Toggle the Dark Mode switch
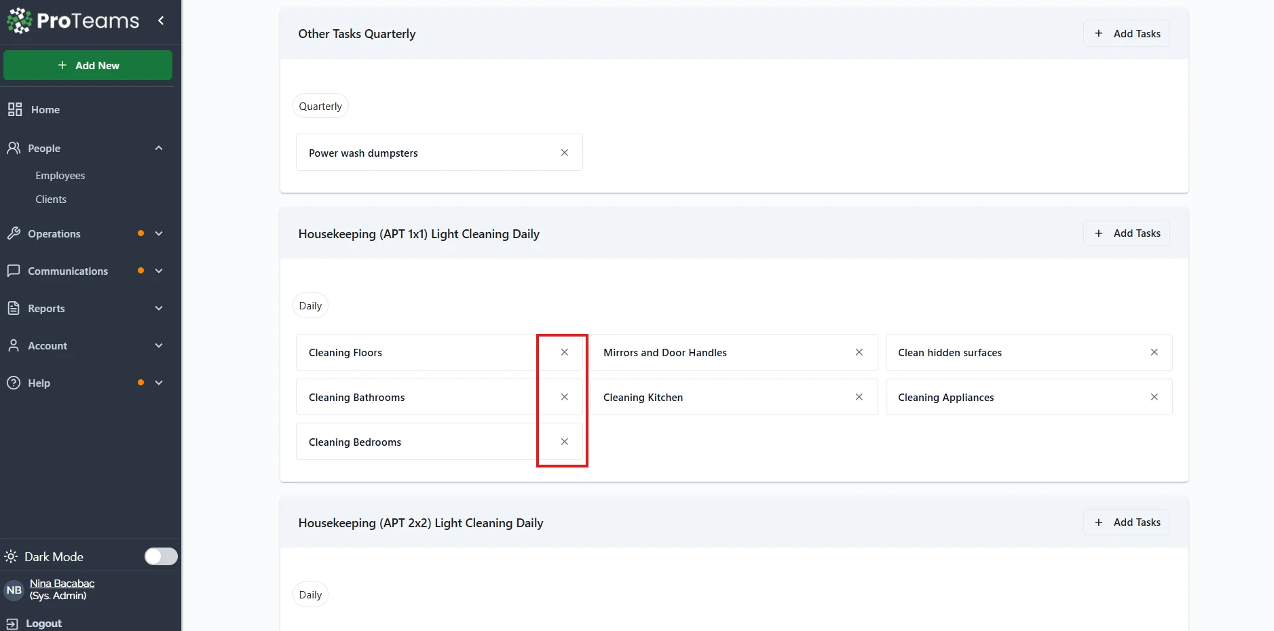The width and height of the screenshot is (1274, 631). (161, 556)
